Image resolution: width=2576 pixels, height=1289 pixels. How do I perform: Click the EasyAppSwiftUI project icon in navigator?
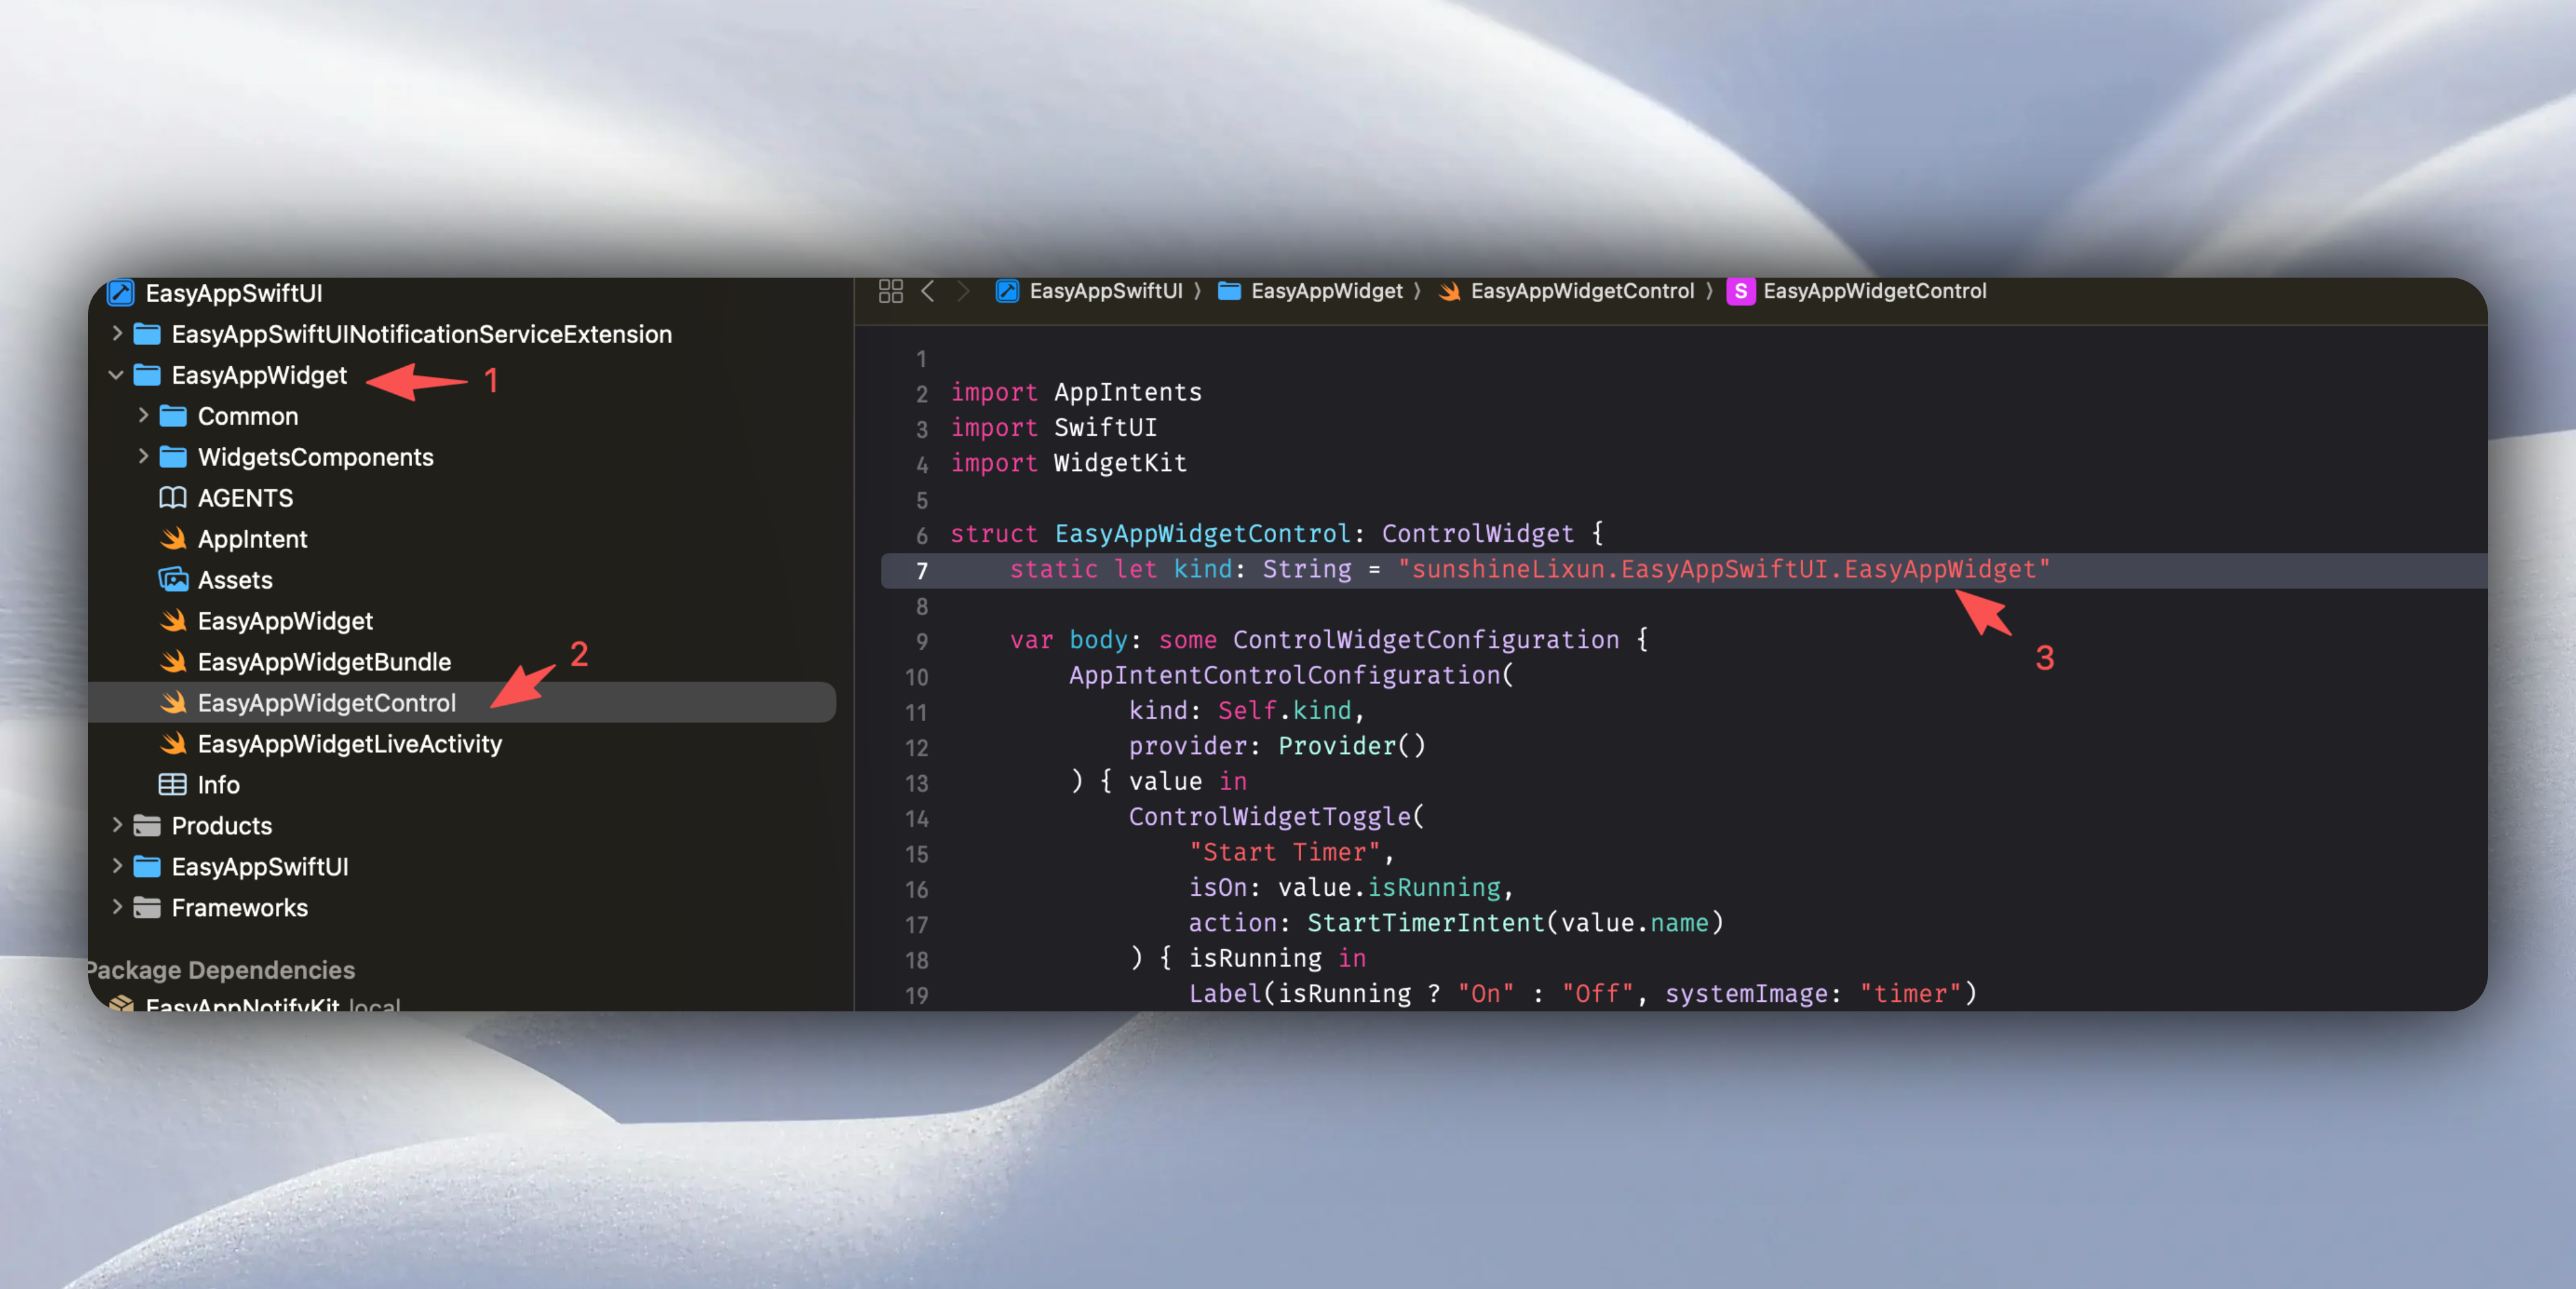[121, 293]
